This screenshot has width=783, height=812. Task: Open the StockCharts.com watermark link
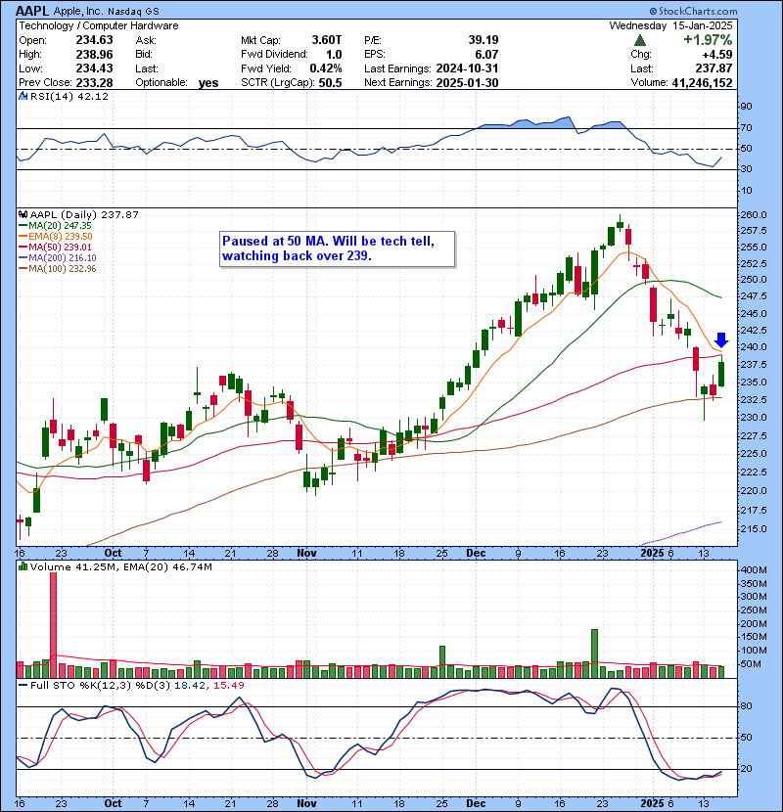coord(693,11)
